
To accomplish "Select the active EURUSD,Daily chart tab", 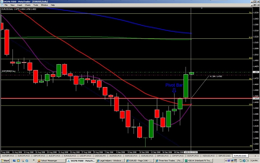I will tap(240, 156).
